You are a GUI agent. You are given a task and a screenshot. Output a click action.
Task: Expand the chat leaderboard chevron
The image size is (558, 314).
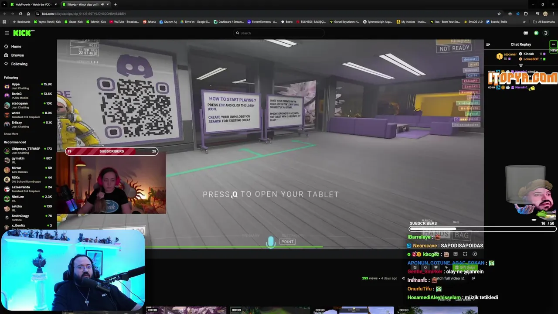[x=521, y=65]
